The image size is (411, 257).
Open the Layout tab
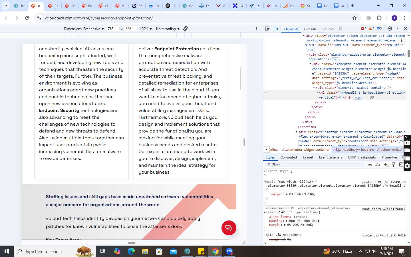coord(308,157)
